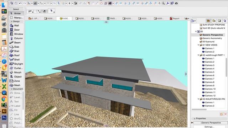Image resolution: width=228 pixels, height=128 pixels.
Task: Select the Text tool
Action: click(x=15, y=102)
